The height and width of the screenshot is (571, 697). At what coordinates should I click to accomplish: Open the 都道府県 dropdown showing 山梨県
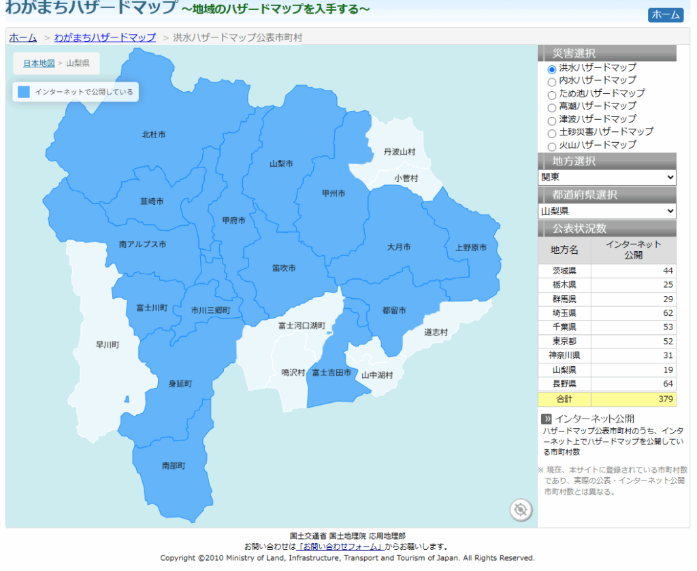click(x=606, y=211)
